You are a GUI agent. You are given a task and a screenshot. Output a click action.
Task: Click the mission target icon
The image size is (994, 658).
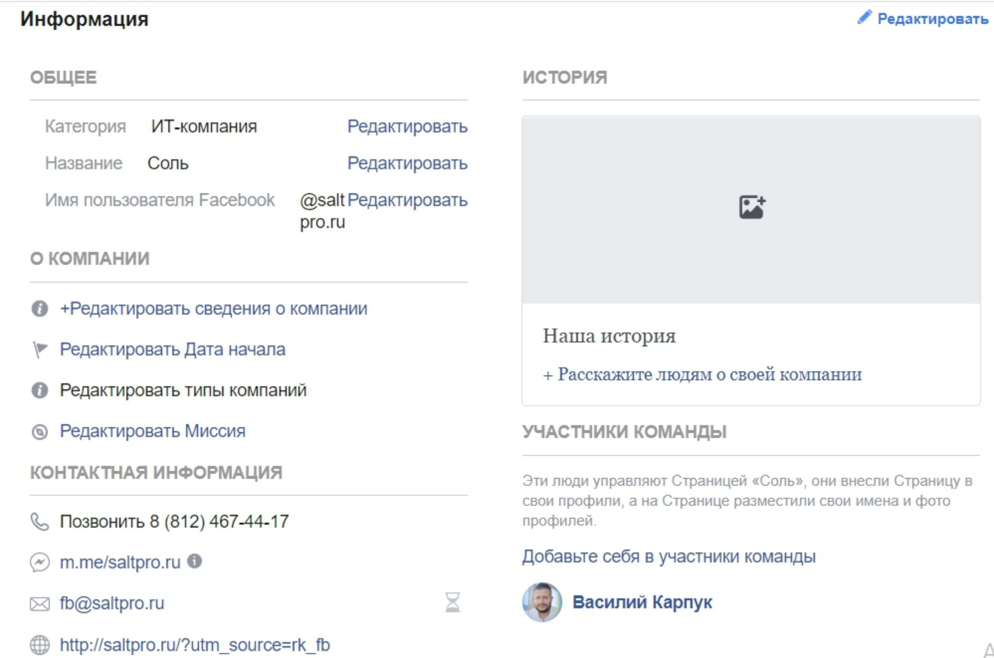pyautogui.click(x=39, y=432)
